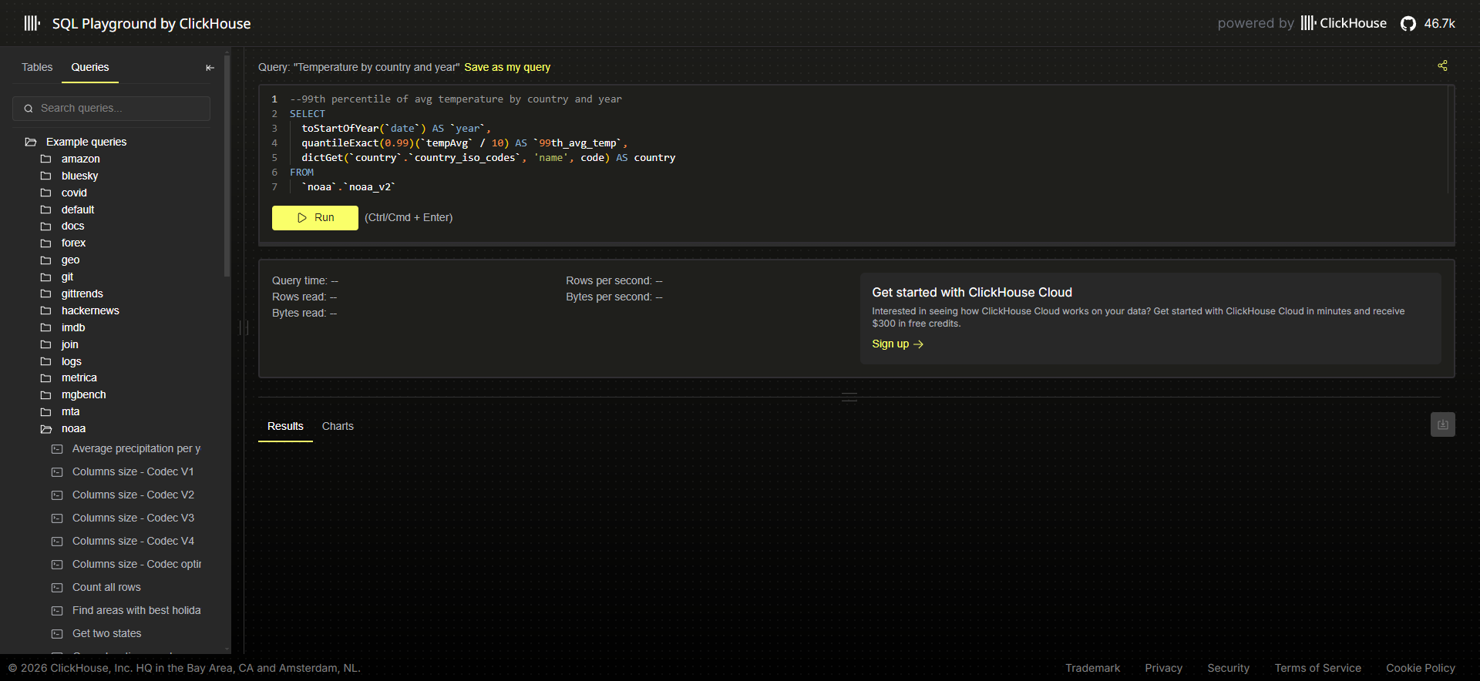Screen dimensions: 1480x681
Task: Click into the SQL editor FROM line
Action: [x=302, y=173]
